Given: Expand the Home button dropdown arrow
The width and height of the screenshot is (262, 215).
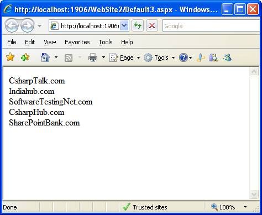Looking at the screenshot, I should 56,57.
